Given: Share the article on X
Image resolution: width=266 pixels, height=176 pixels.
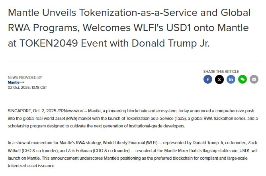Looking at the screenshot, I should pyautogui.click(x=219, y=79).
